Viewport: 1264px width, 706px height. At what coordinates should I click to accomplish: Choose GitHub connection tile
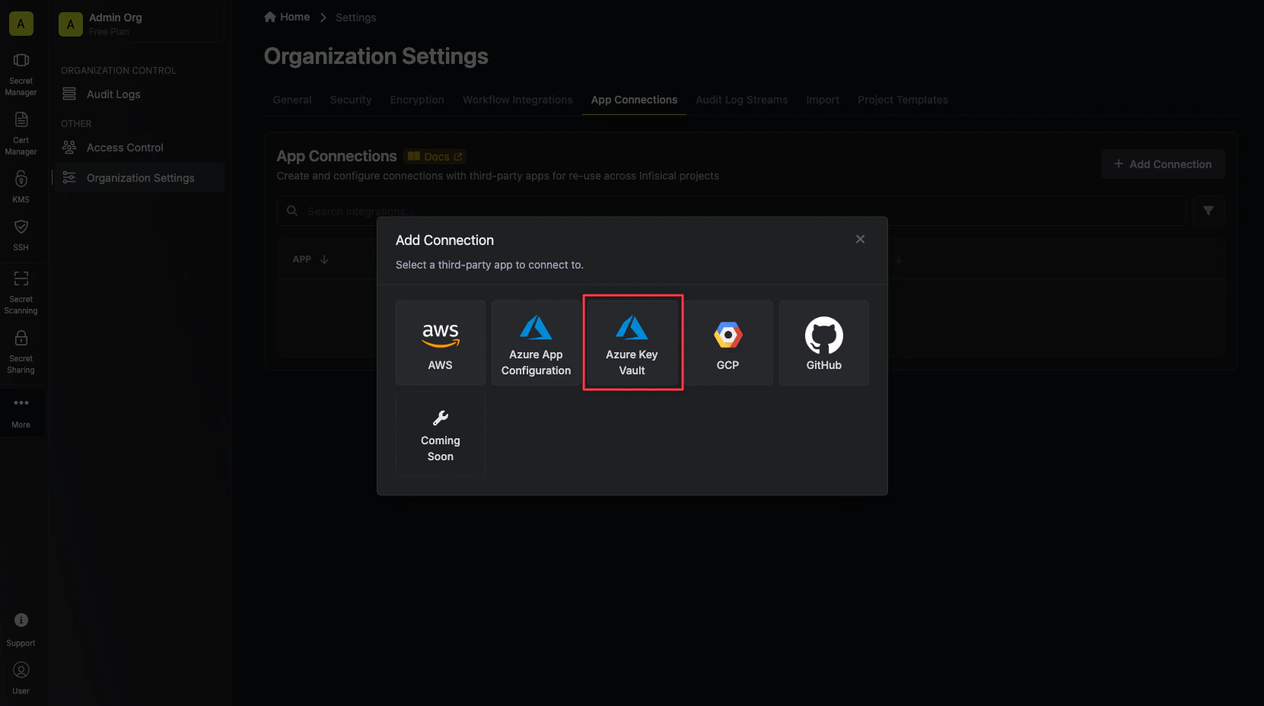[824, 342]
